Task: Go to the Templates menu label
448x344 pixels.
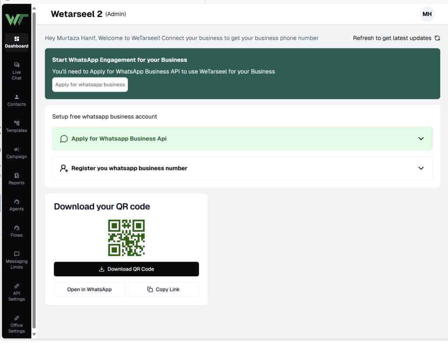Action: [17, 130]
